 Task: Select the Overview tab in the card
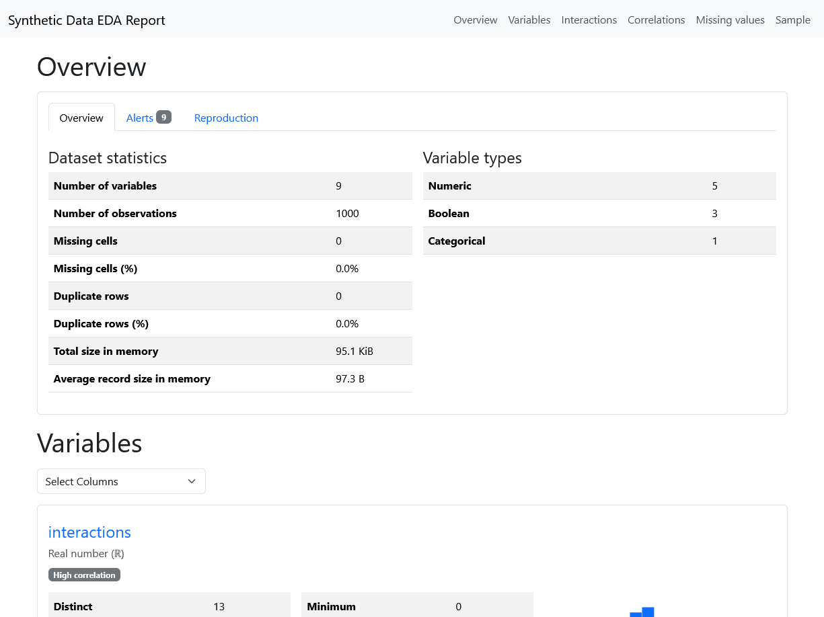[x=81, y=118]
